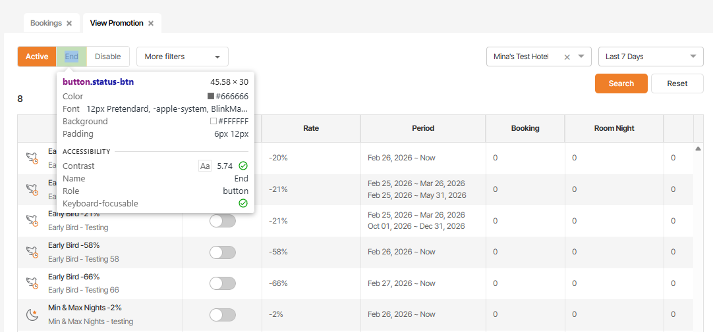Screen dimensions: 713x332
Task: Close the View Promotion tab
Action: tap(151, 23)
